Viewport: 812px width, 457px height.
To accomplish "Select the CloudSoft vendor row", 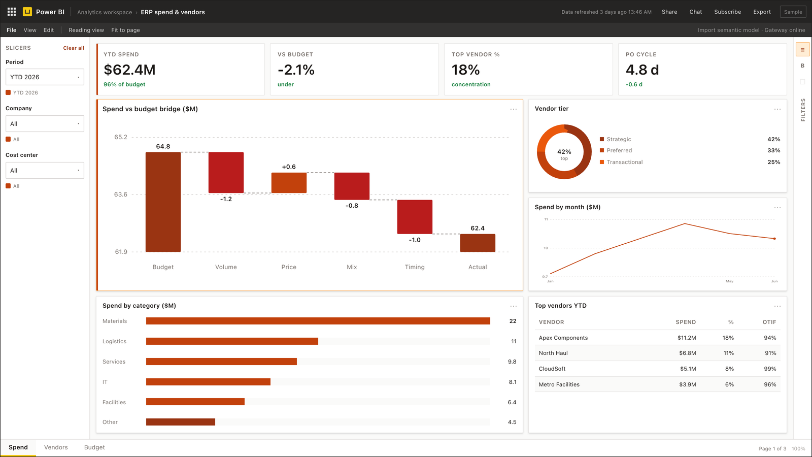I will (x=658, y=369).
